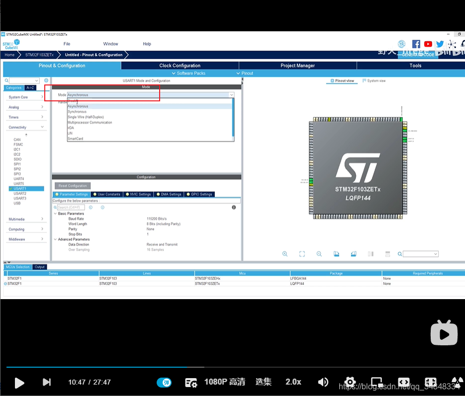Collapse Advanced Parameters section
Viewport: 465px width, 396px height.
[55, 239]
